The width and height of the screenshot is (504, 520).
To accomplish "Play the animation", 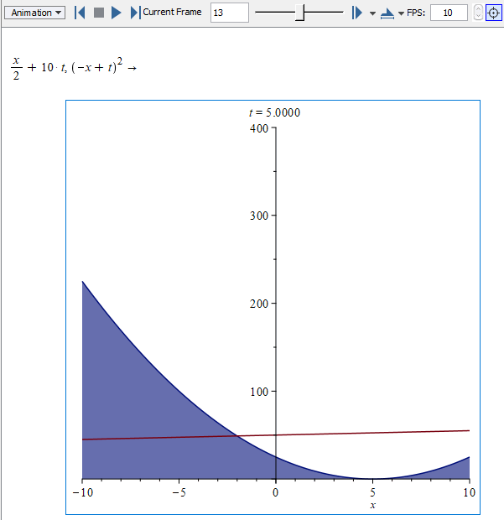I will 117,13.
